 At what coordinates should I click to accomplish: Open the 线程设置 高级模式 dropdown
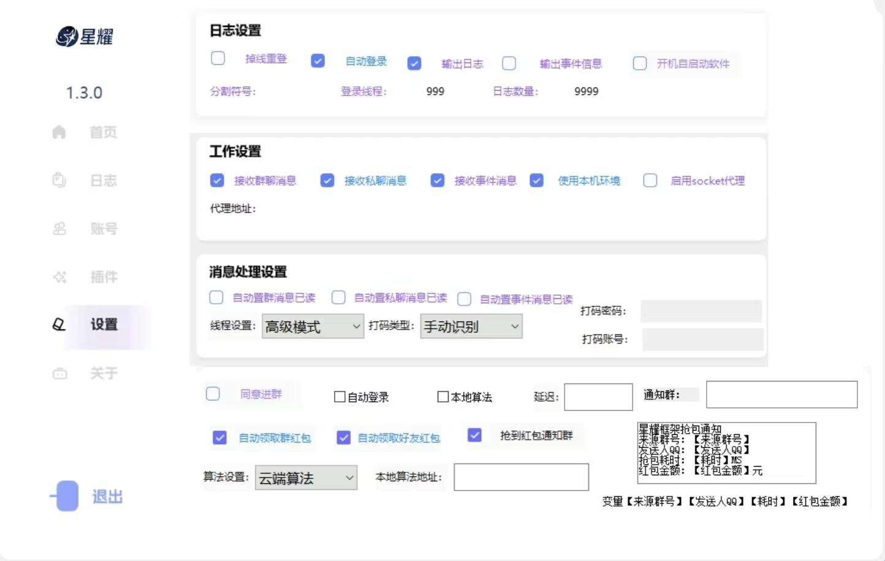coord(313,326)
